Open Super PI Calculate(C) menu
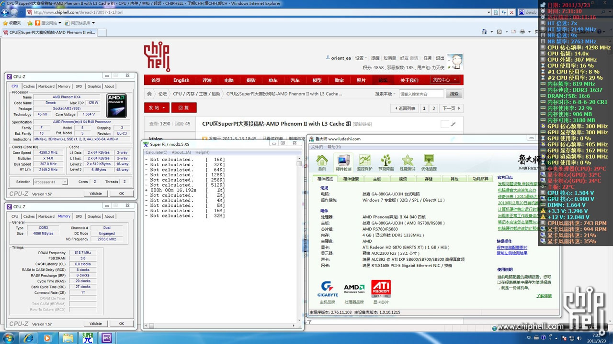Image resolution: width=613 pixels, height=344 pixels. click(x=157, y=152)
